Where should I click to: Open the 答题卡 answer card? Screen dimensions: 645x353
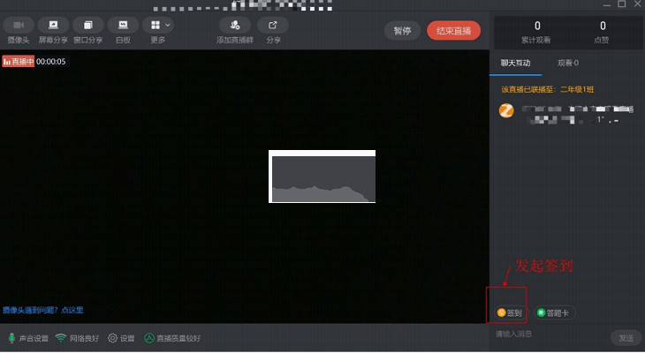[554, 312]
